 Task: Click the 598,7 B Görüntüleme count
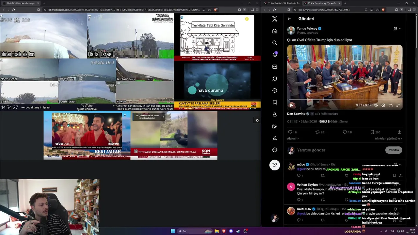click(x=333, y=121)
